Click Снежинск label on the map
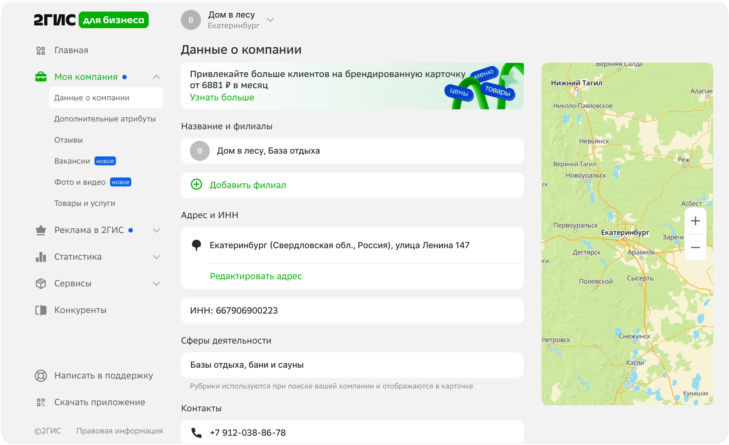The width and height of the screenshot is (729, 445). click(x=634, y=336)
